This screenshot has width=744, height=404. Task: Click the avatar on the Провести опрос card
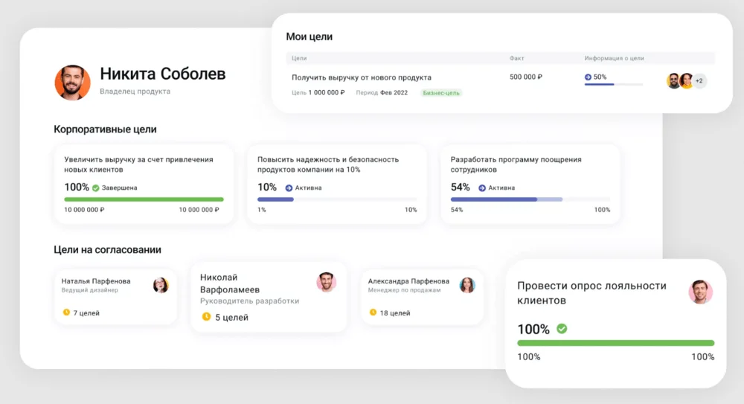pos(700,292)
